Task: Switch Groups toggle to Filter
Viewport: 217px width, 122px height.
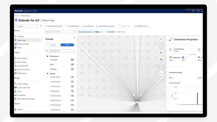Action: [x=67, y=45]
